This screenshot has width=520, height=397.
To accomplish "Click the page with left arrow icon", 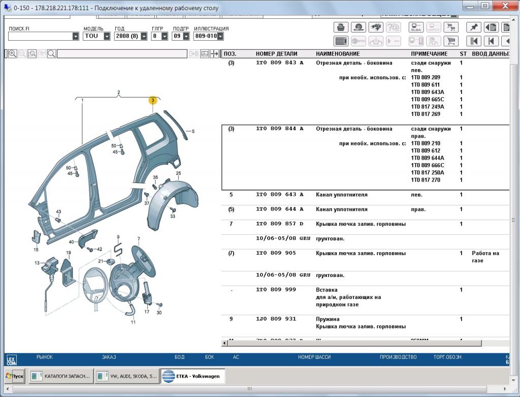I will [491, 27].
